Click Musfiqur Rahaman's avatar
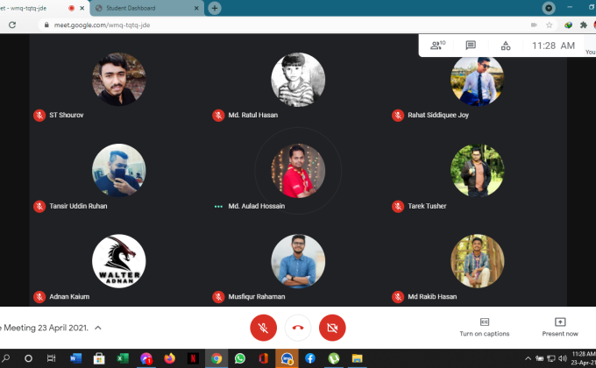The image size is (596, 368). click(298, 261)
